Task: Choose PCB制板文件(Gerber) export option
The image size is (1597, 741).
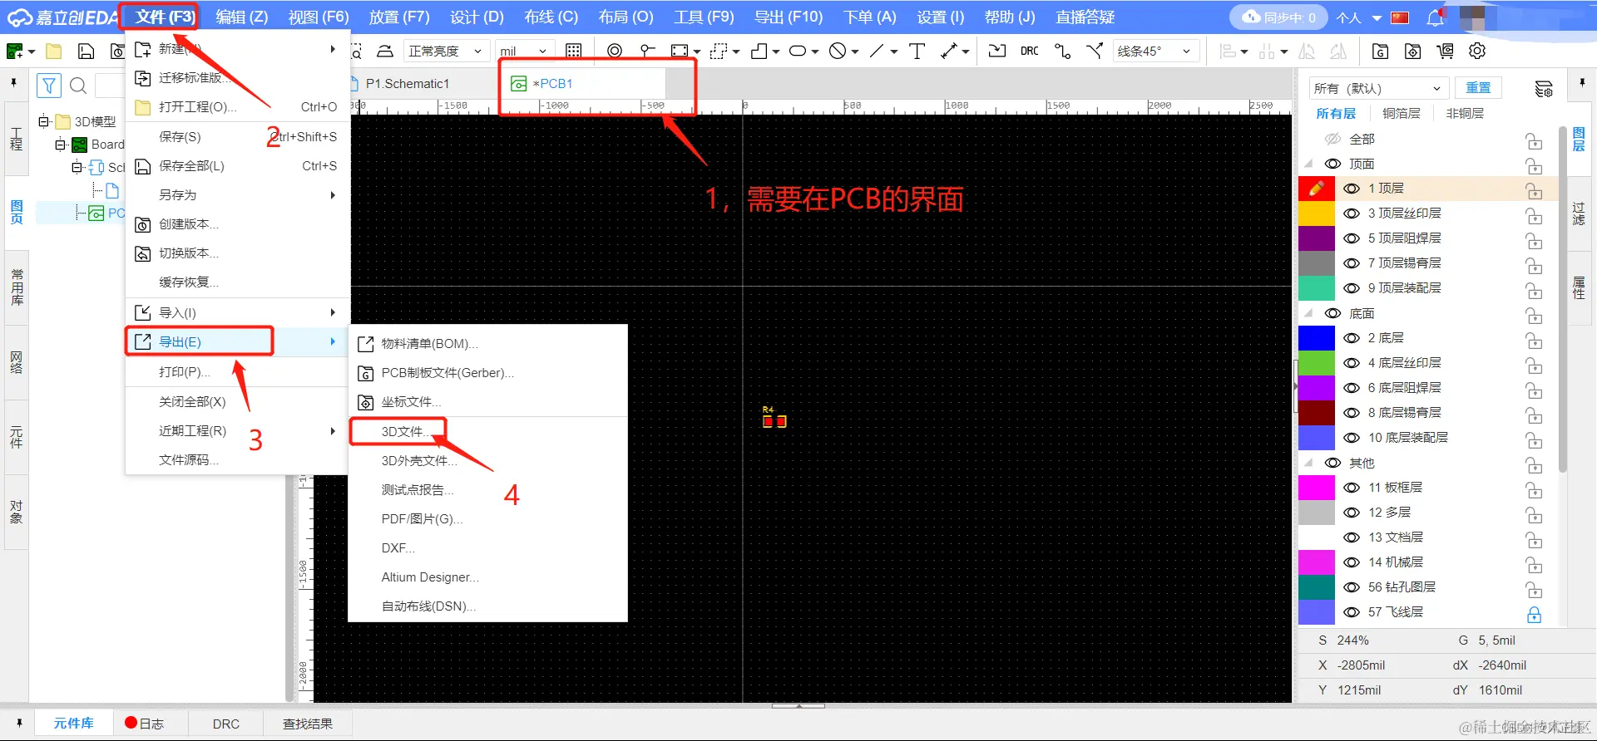Action: tap(487, 373)
